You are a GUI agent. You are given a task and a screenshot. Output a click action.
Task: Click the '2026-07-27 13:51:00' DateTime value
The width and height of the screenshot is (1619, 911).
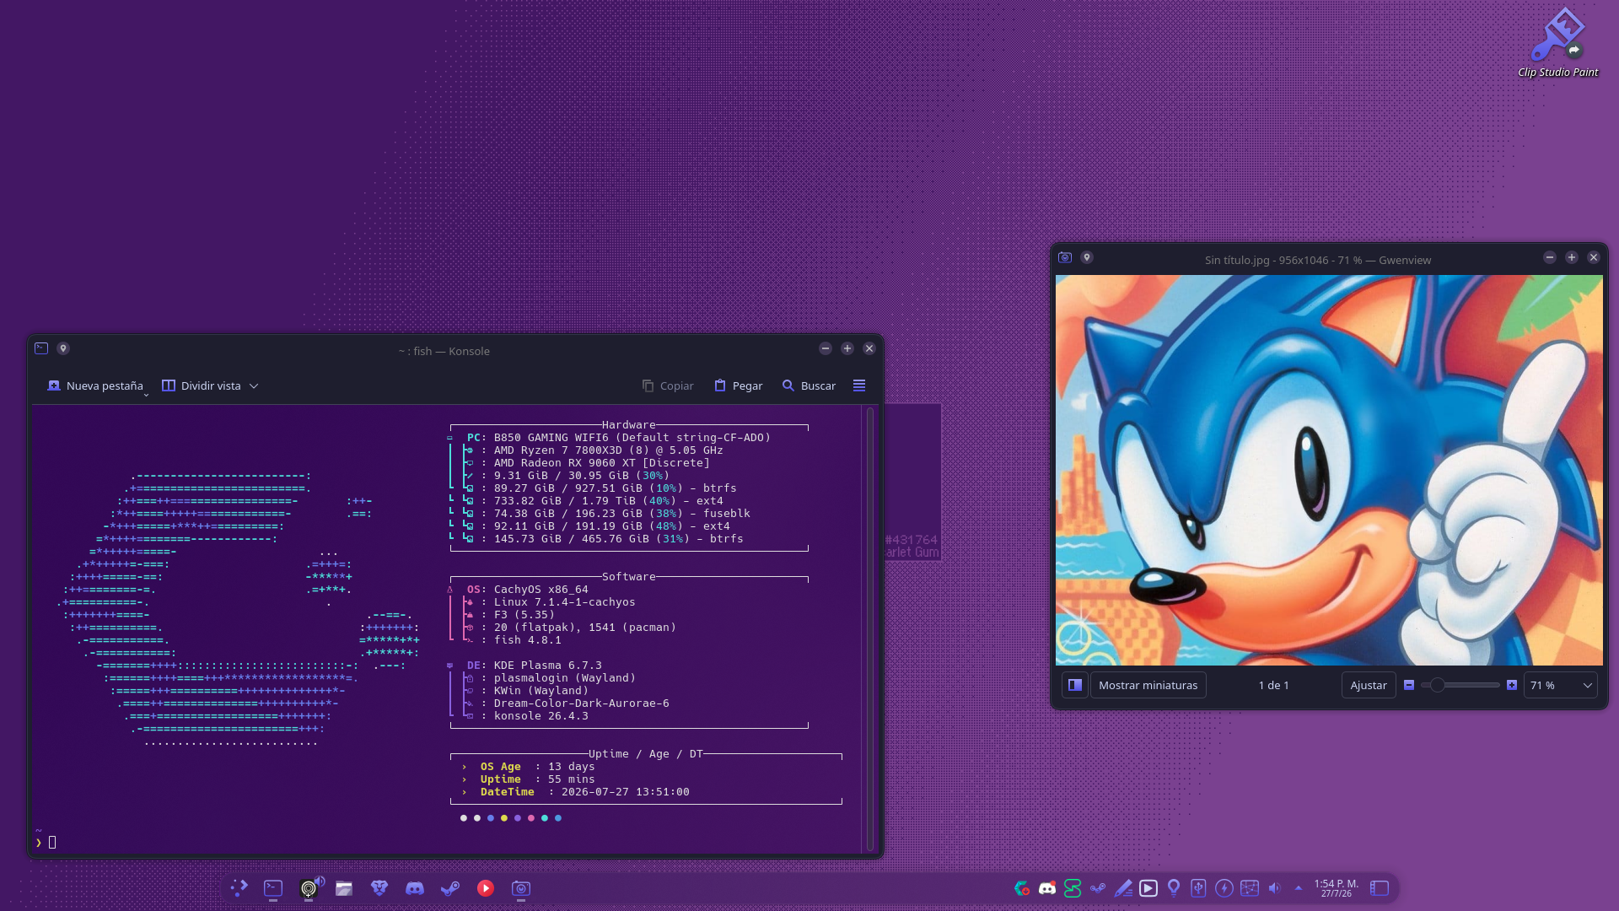coord(626,791)
